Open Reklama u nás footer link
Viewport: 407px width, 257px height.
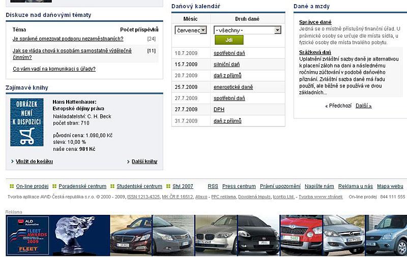click(x=355, y=186)
